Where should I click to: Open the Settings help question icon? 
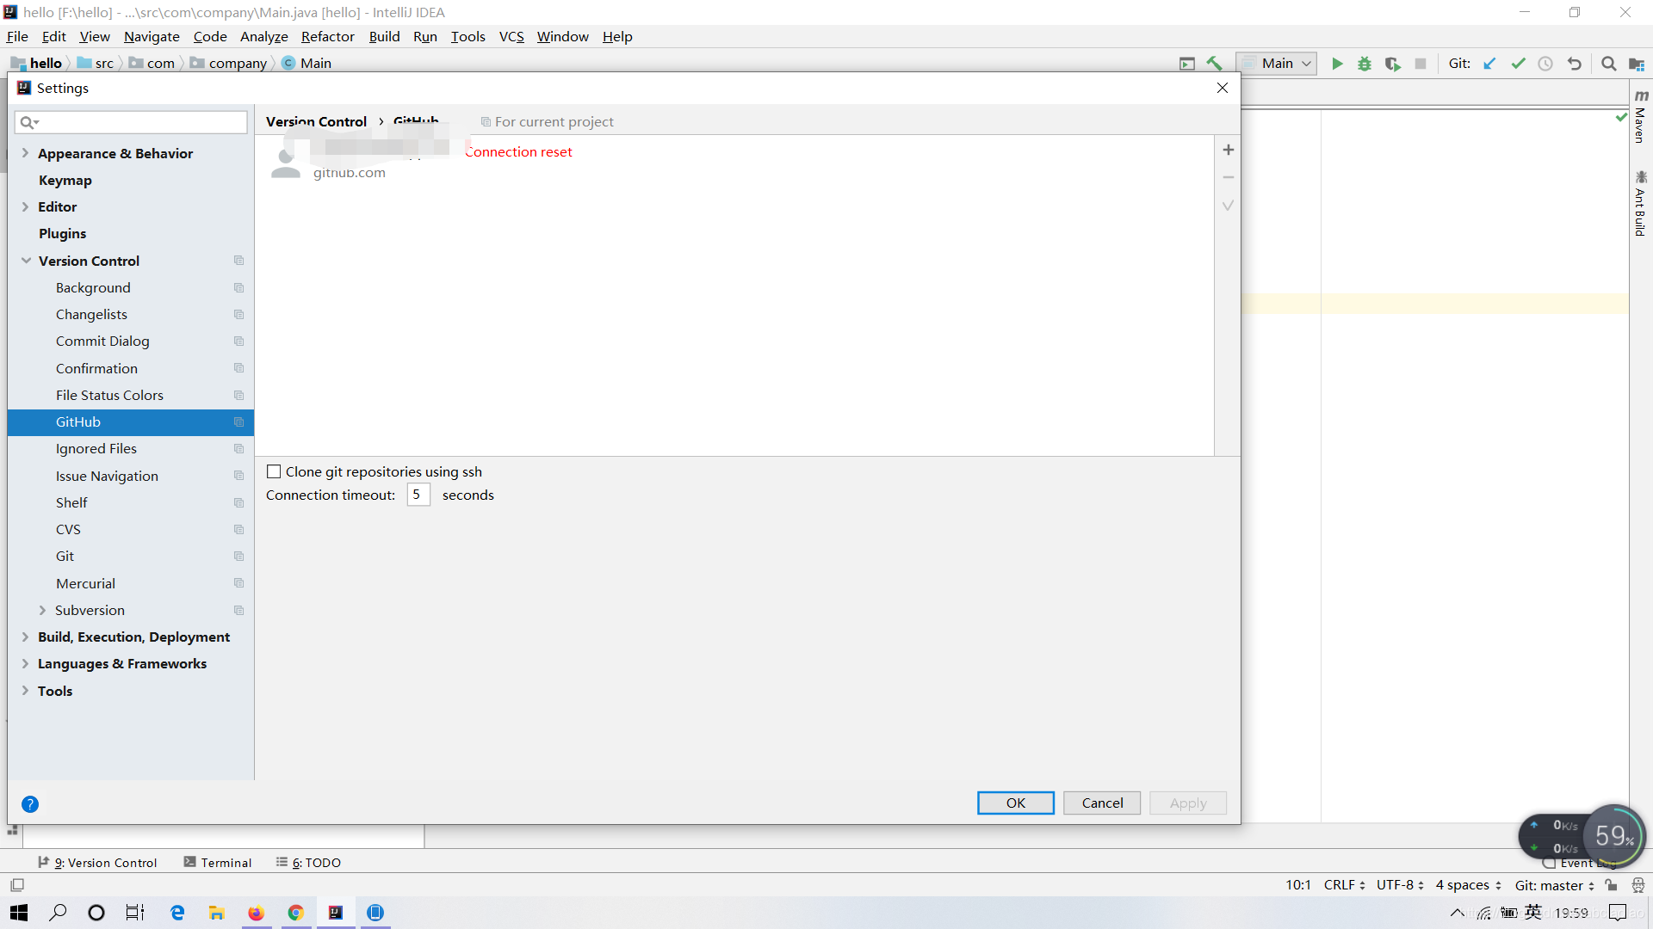pos(30,804)
